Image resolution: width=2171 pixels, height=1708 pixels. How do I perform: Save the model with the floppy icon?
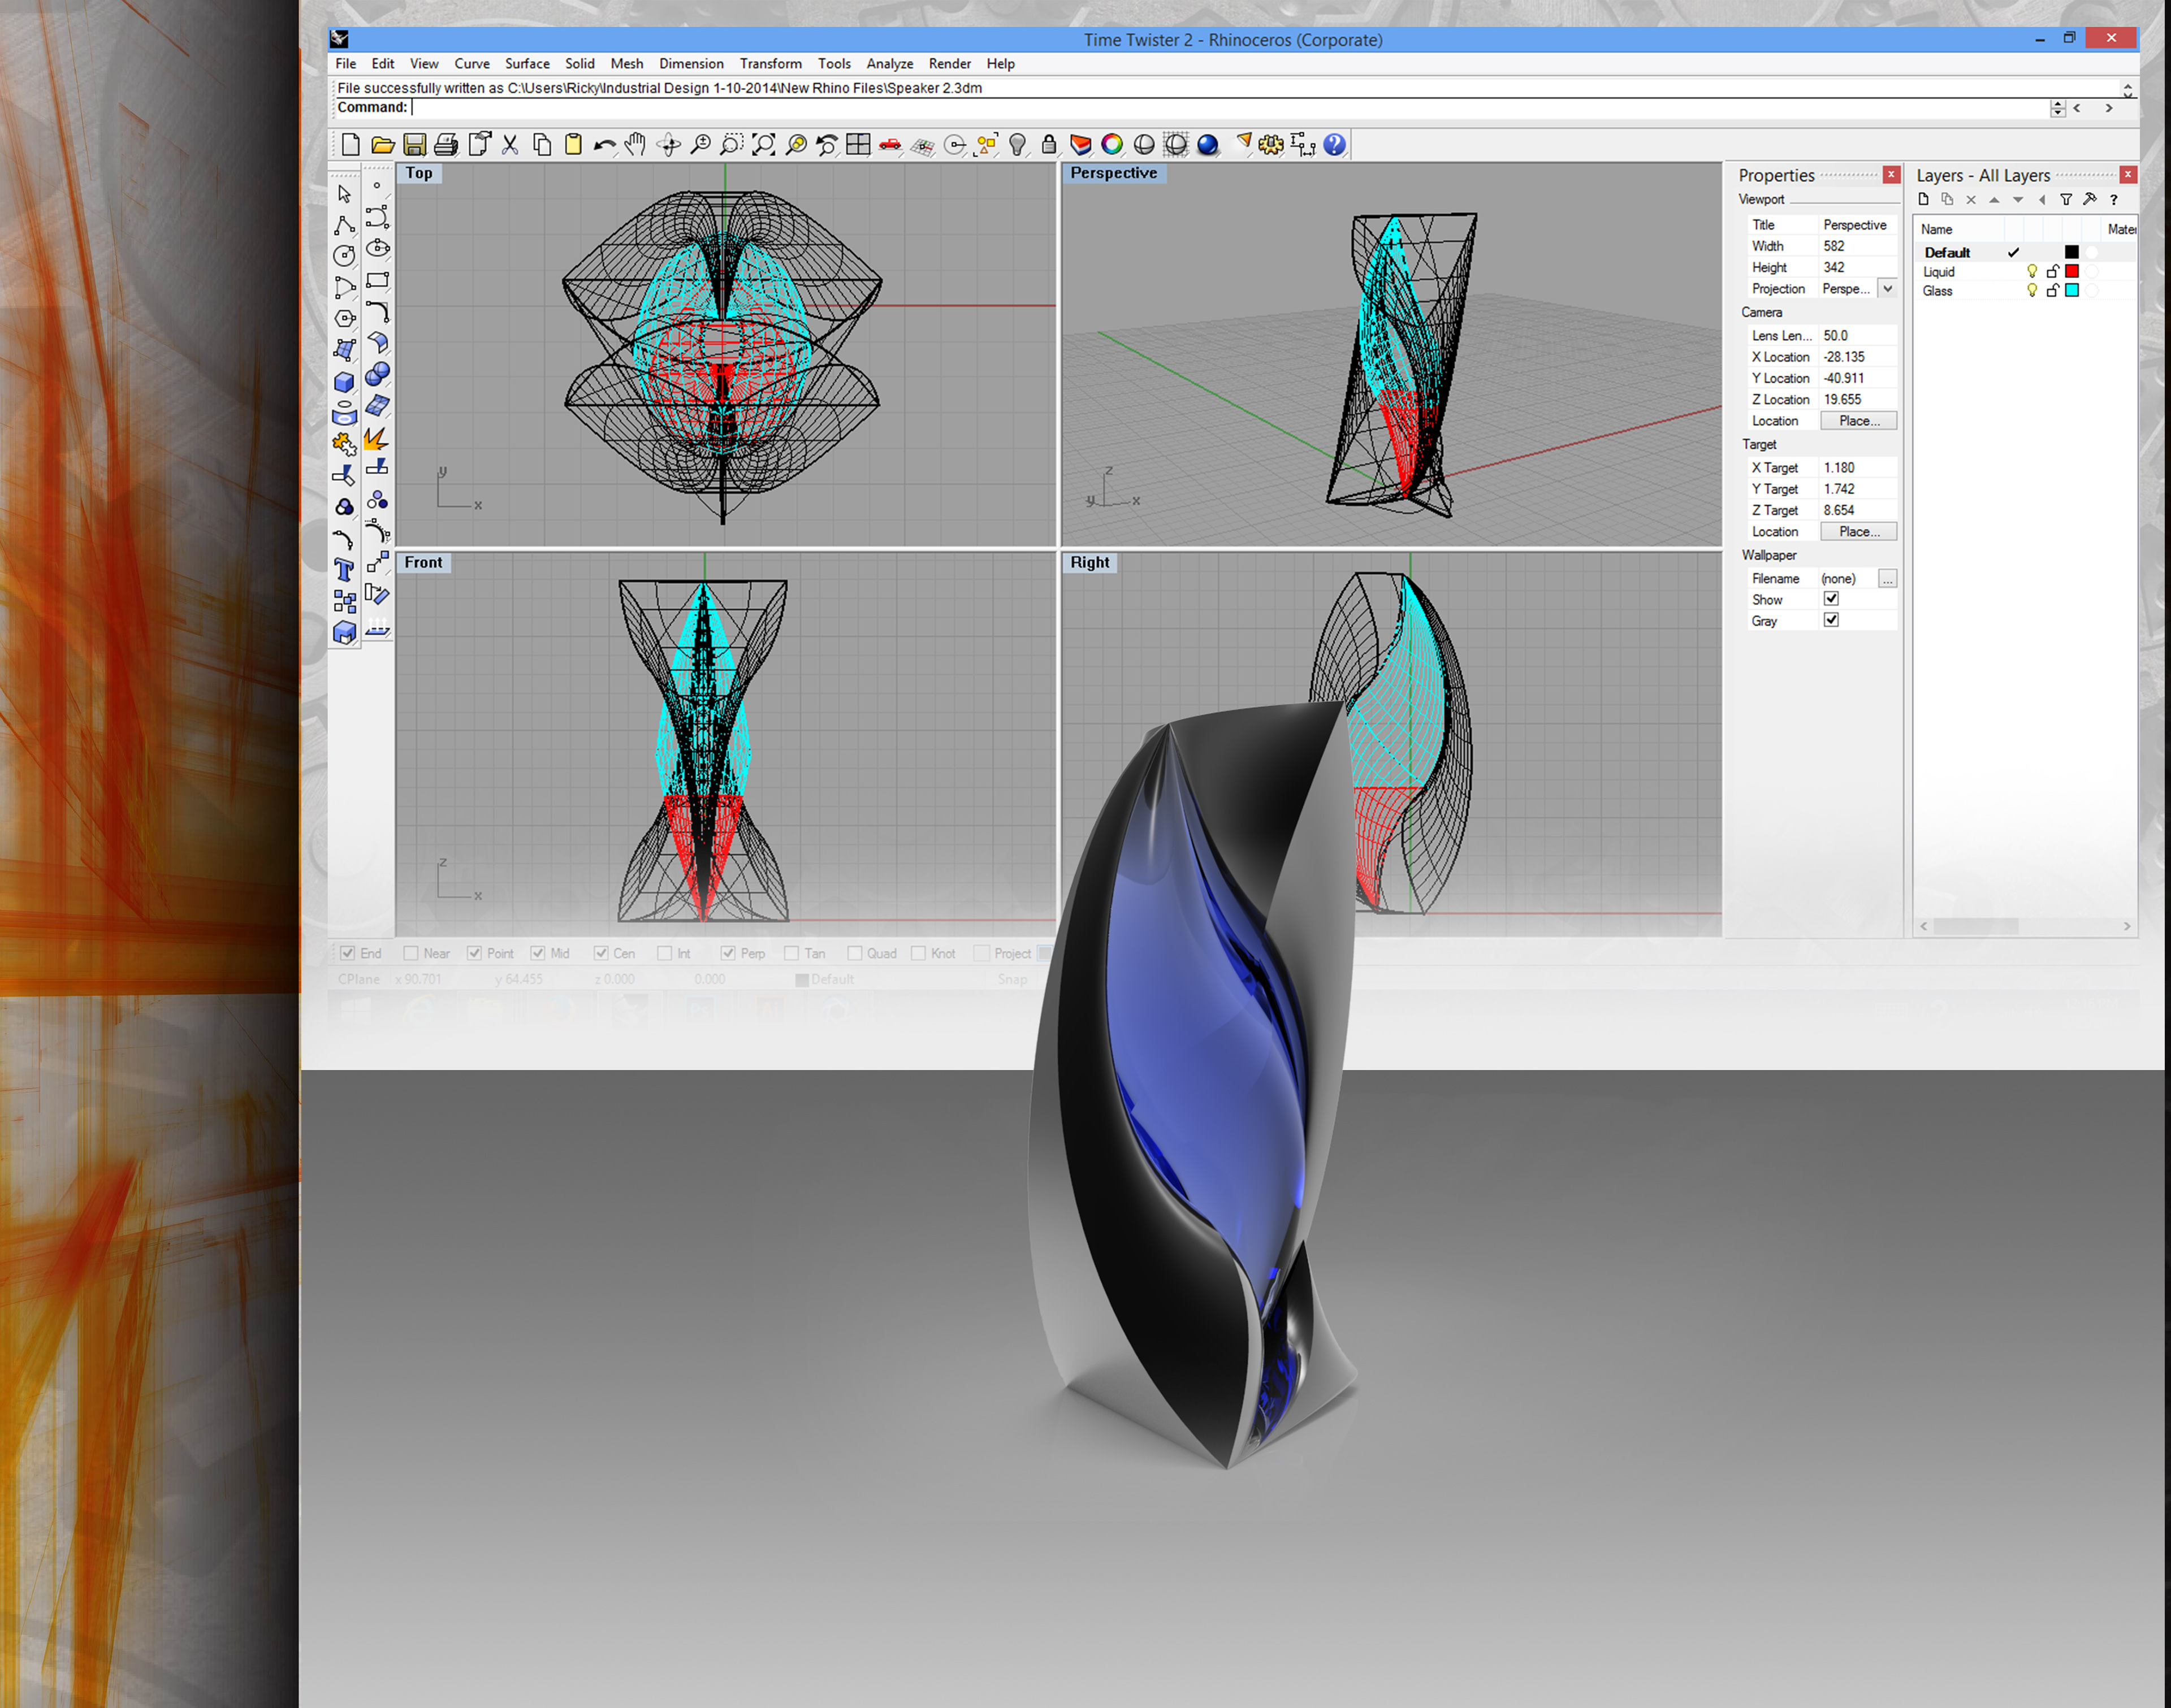click(414, 145)
